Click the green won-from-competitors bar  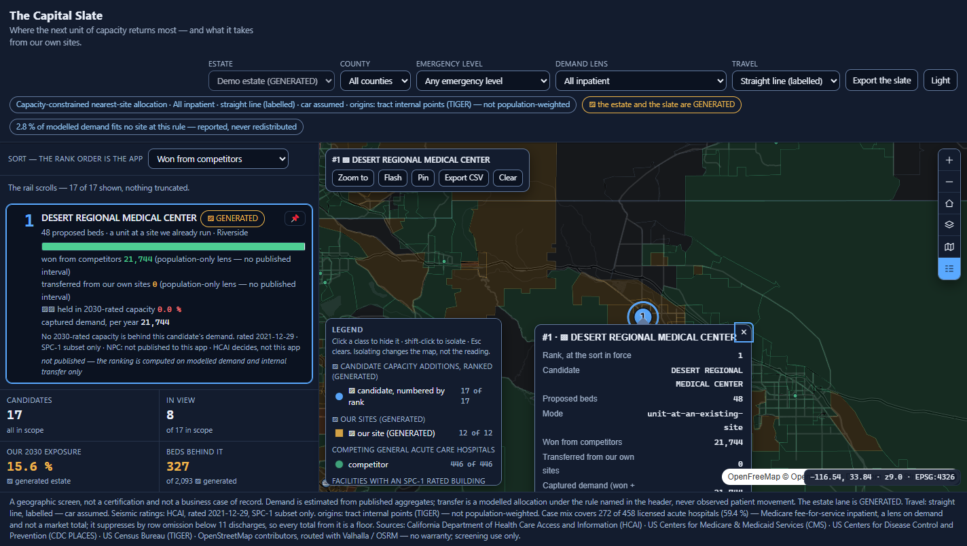click(173, 247)
